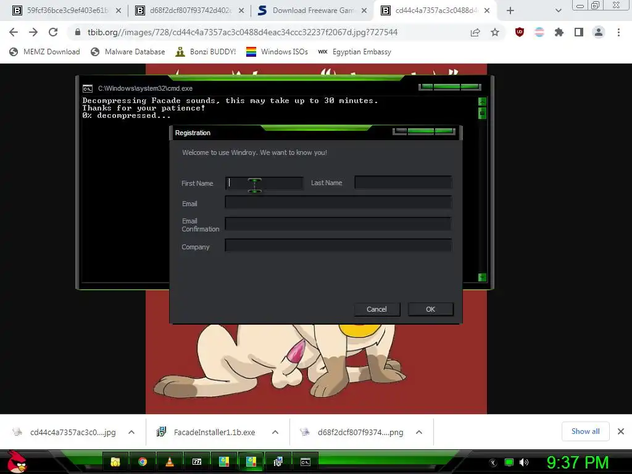Open the Extensions puzzle piece menu

pos(559,32)
